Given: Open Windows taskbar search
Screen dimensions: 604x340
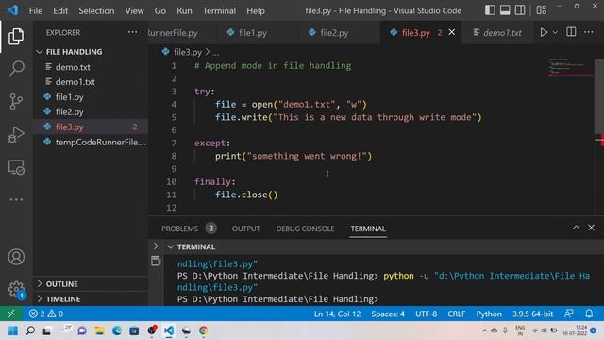Looking at the screenshot, I should tap(30, 331).
